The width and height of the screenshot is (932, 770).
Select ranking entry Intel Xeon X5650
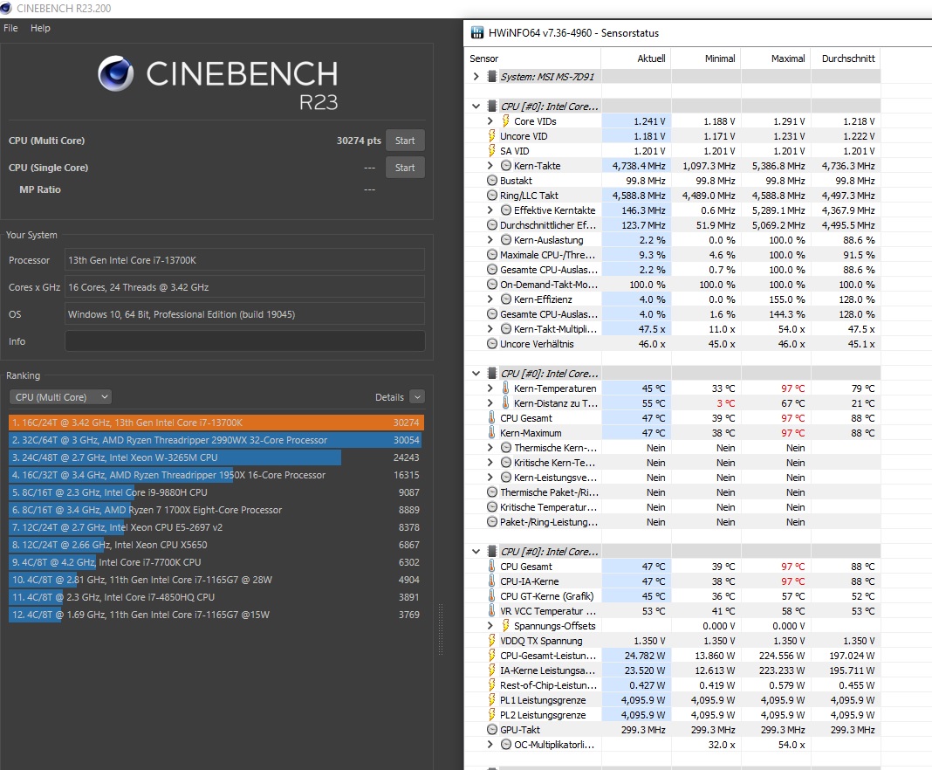(x=216, y=545)
